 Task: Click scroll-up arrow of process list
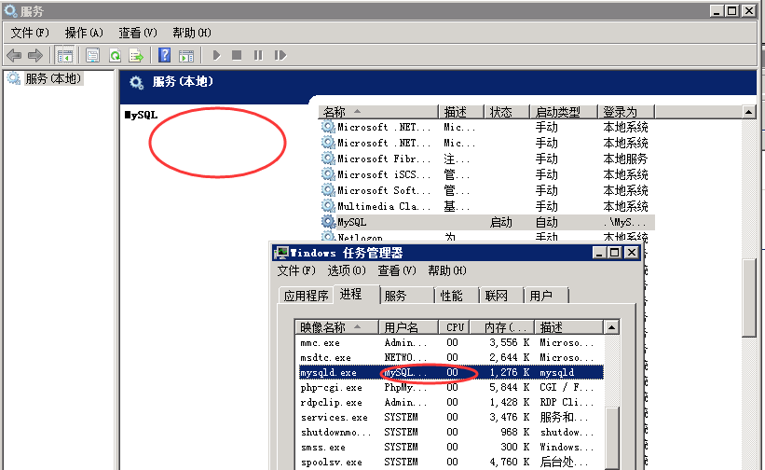tap(611, 327)
